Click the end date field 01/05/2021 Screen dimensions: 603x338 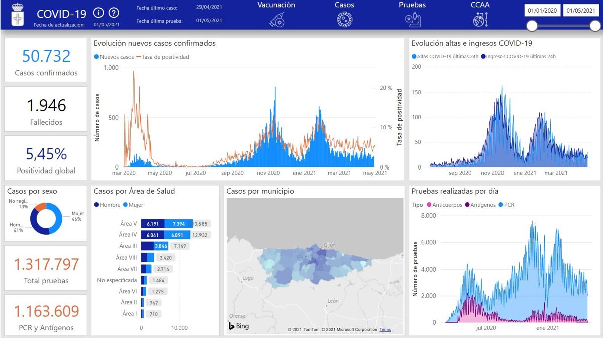582,11
